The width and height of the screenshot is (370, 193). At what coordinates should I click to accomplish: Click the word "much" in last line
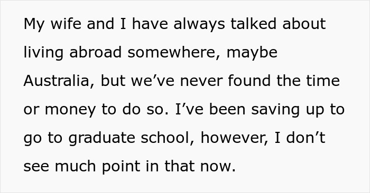[75, 166]
